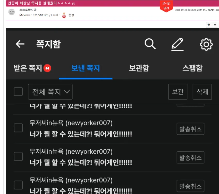The height and width of the screenshot is (194, 219).
Task: Click the [2] comment count after title
Action: click(74, 4)
